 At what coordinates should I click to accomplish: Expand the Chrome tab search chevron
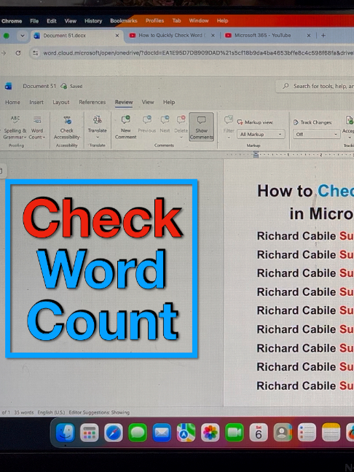click(x=23, y=36)
